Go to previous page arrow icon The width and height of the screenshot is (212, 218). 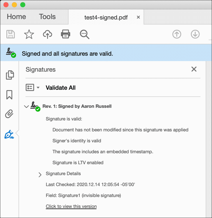pyautogui.click(x=177, y=34)
